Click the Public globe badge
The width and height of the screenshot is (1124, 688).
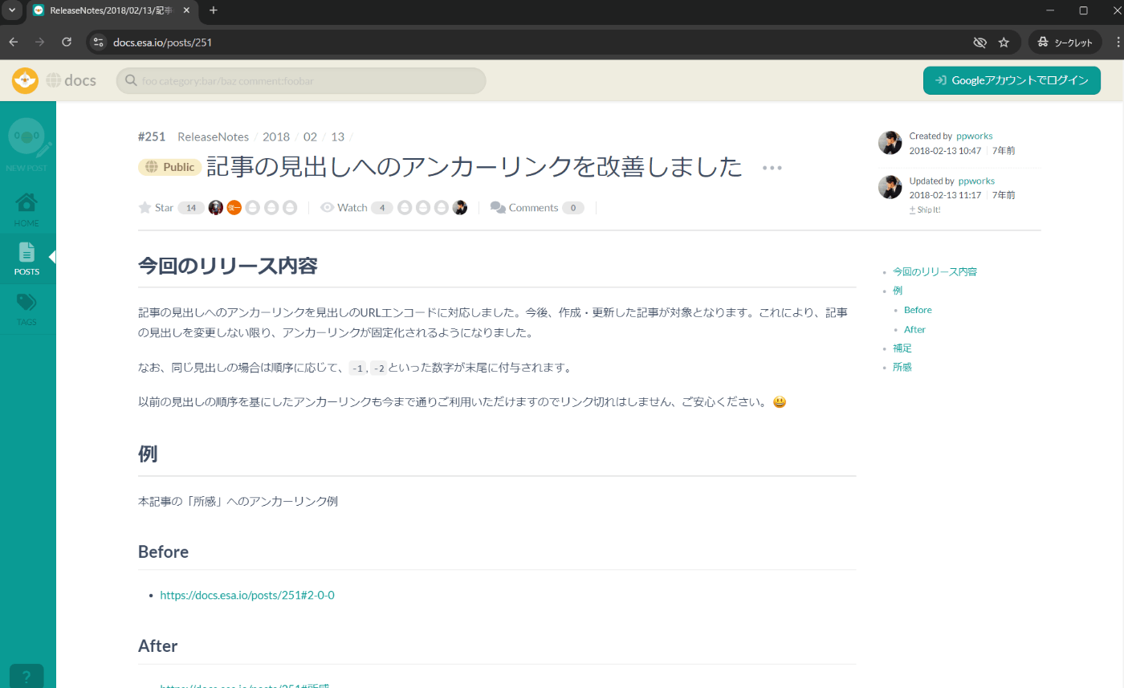click(x=169, y=167)
